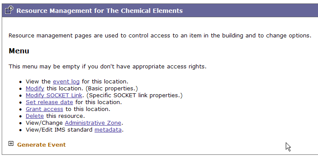The width and height of the screenshot is (318, 160).
Task: Click the 'View/Change' text before Administrative Zone
Action: click(x=44, y=123)
